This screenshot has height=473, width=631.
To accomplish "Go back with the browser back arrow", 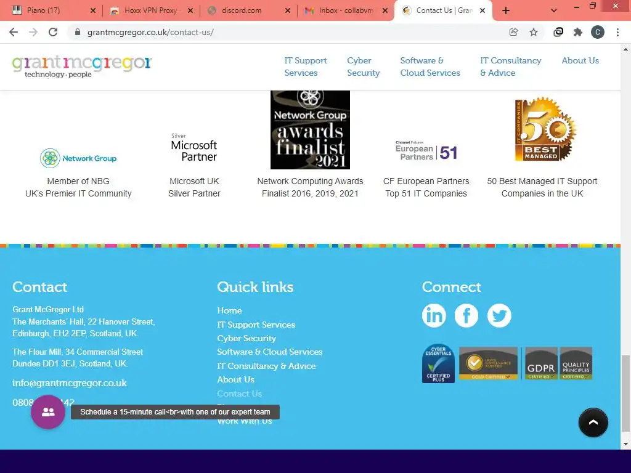I will pos(14,32).
